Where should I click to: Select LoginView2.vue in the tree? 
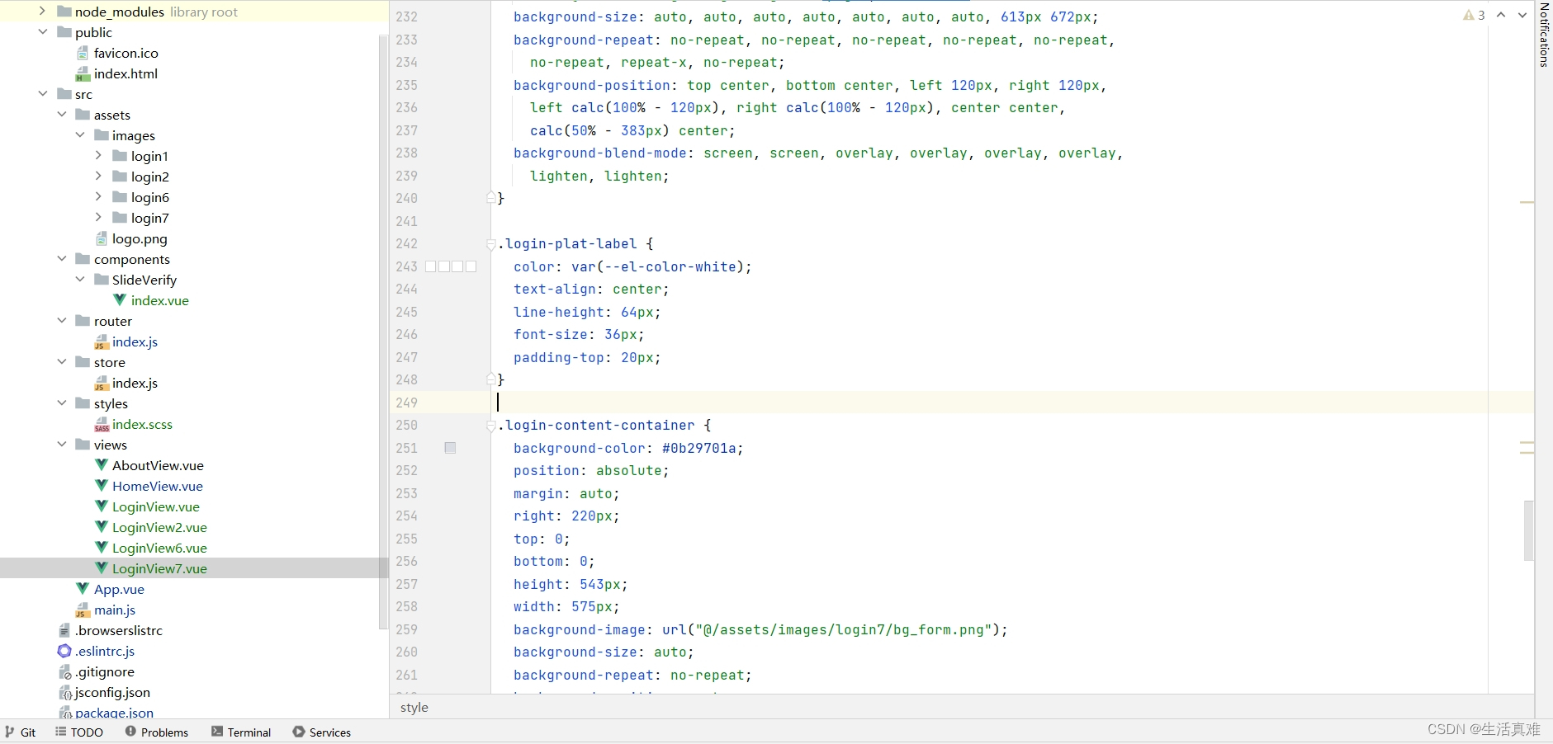click(159, 527)
